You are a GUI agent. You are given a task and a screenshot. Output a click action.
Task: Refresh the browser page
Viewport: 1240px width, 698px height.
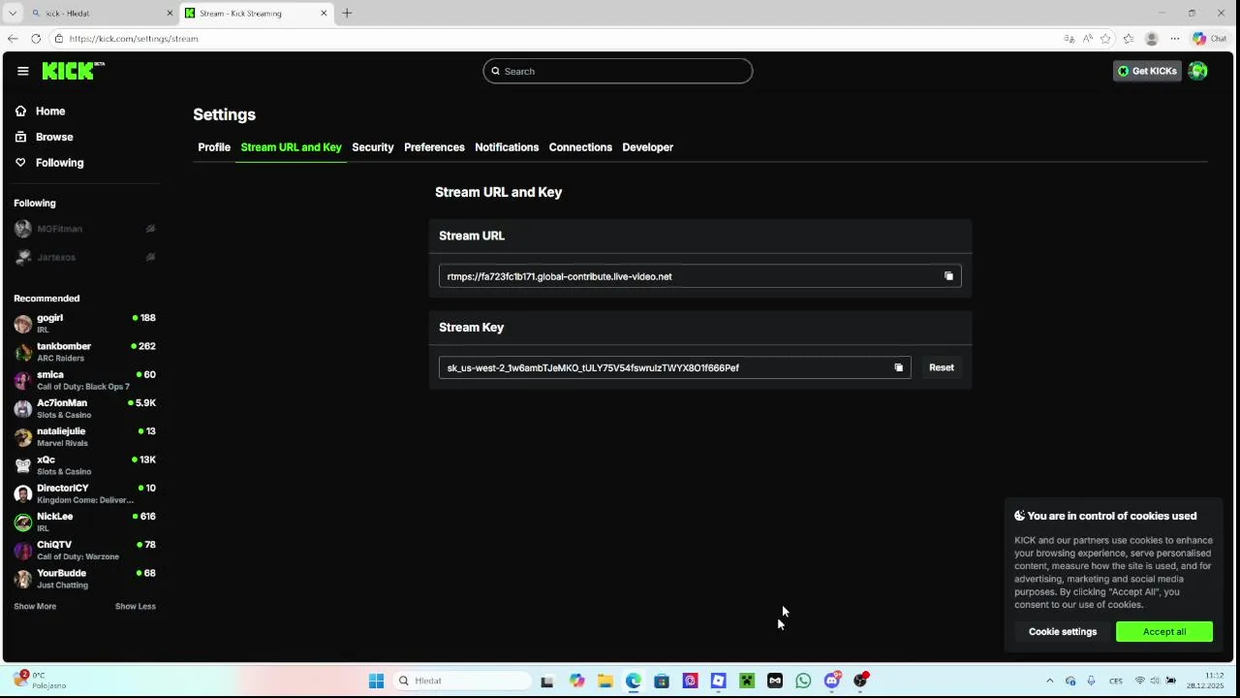(36, 39)
